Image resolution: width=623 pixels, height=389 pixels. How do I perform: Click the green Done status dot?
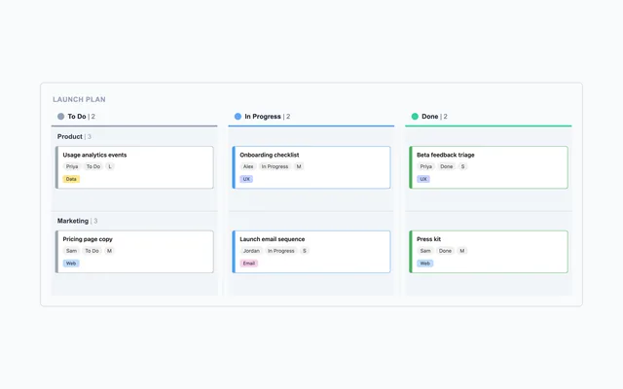tap(415, 117)
